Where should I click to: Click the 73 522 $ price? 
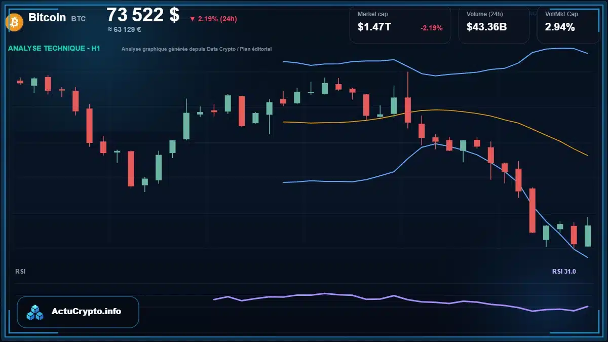coord(143,15)
